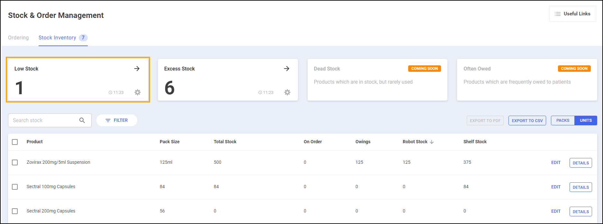
Task: Select the Zovirax 200mg/5ml Suspension checkbox
Action: [x=15, y=162]
